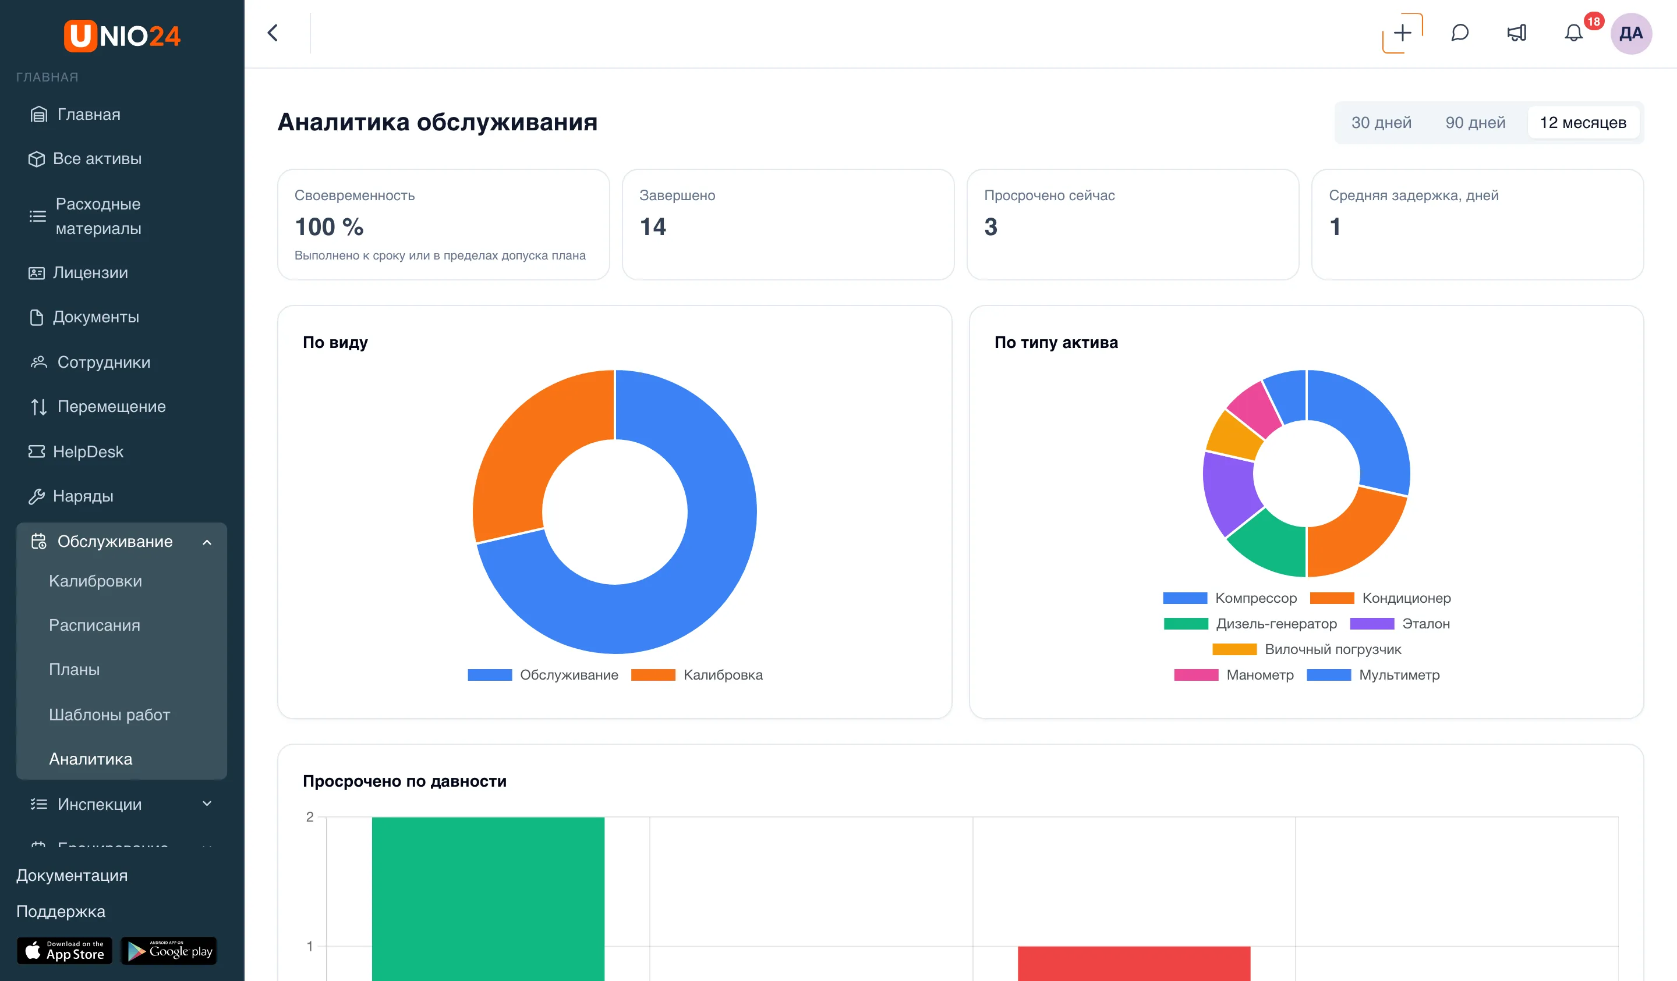Click the green overdue bar
This screenshot has height=981, width=1677.
point(489,898)
